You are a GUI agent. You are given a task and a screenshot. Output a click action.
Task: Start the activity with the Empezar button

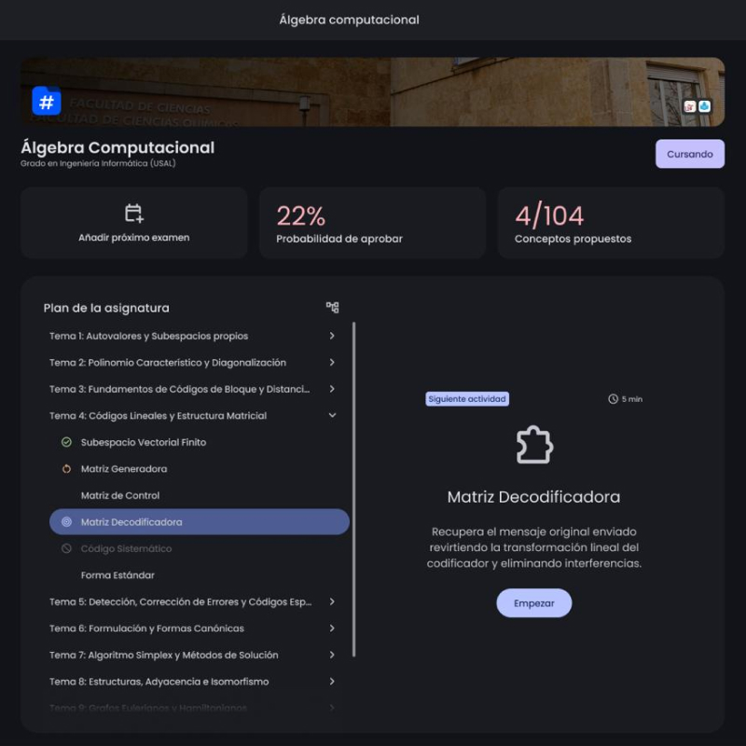click(533, 603)
